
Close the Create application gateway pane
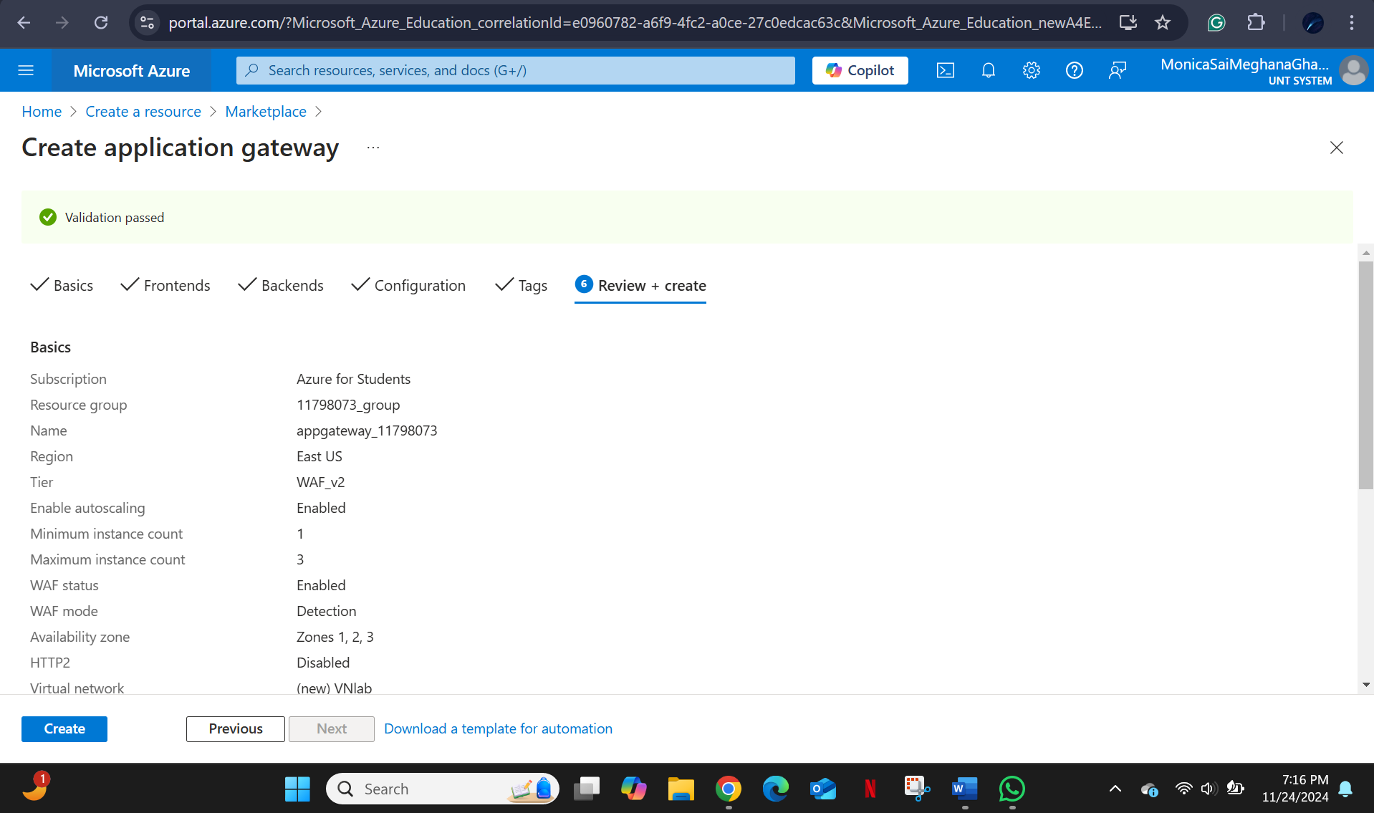pyautogui.click(x=1337, y=148)
